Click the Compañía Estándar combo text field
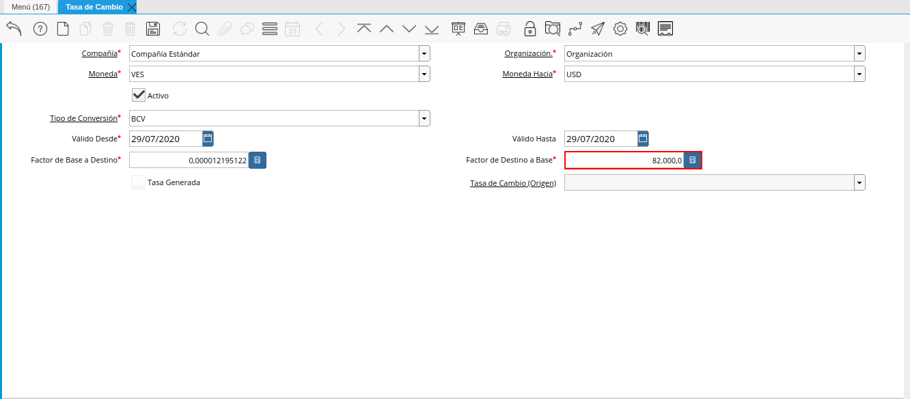This screenshot has width=910, height=399. [x=274, y=53]
